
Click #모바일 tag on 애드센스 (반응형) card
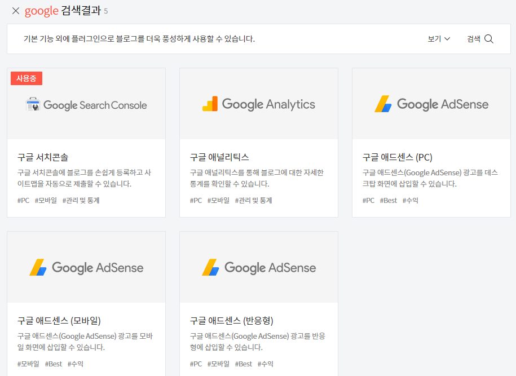218,364
